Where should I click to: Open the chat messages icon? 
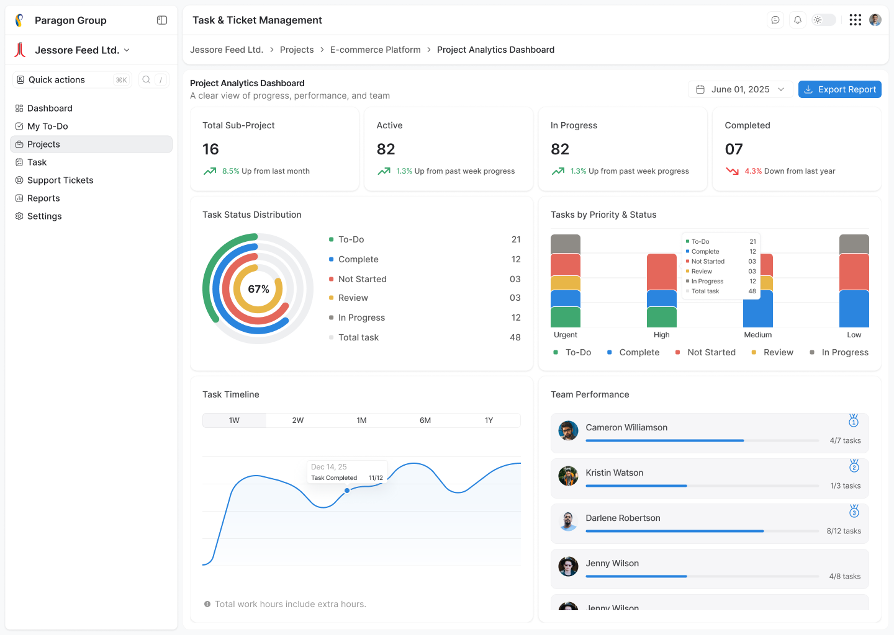point(775,19)
